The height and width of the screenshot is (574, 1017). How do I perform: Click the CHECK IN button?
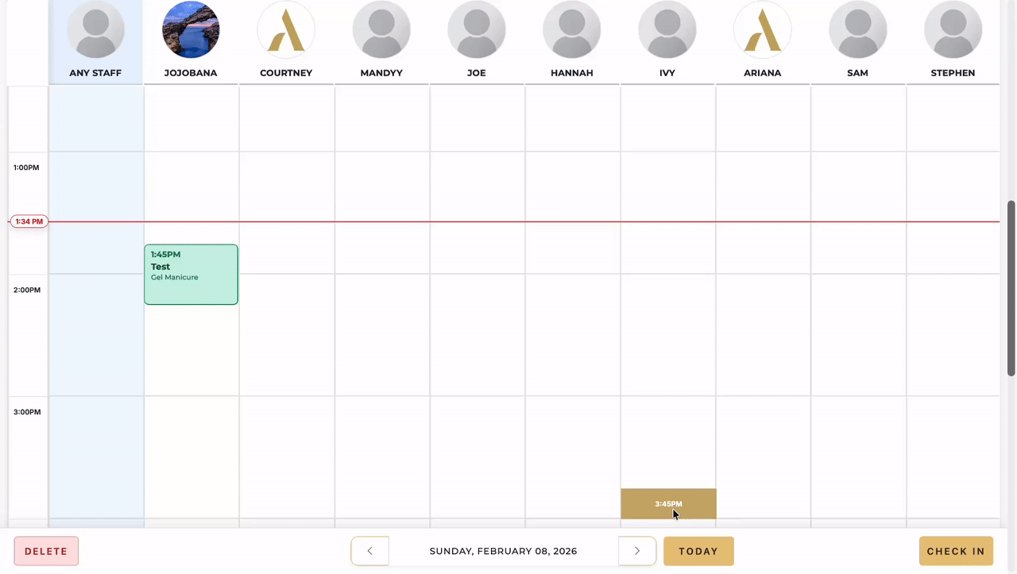[x=956, y=551]
